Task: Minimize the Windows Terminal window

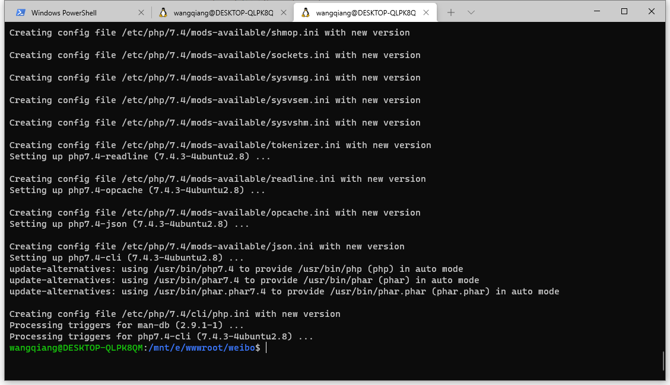Action: pyautogui.click(x=596, y=11)
